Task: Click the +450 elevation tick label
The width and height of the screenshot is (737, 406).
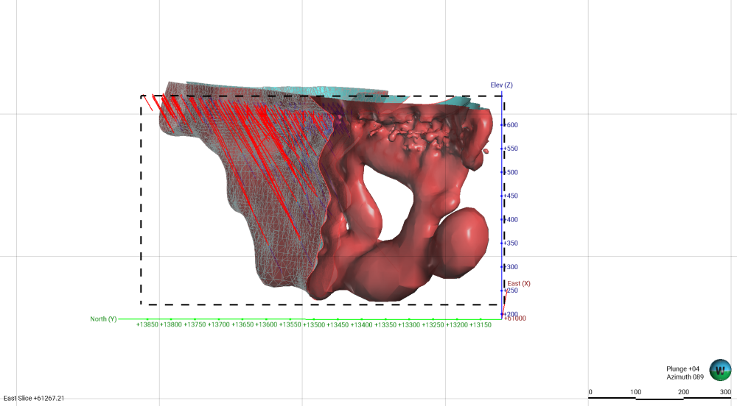Action: point(511,196)
